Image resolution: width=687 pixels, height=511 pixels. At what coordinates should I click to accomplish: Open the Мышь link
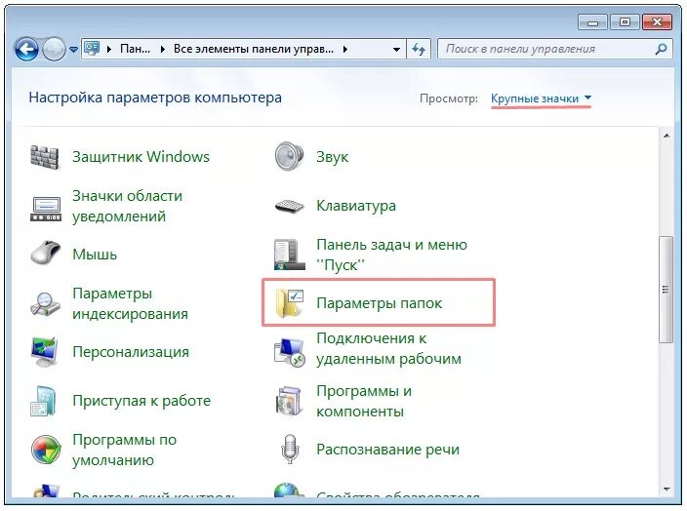[x=95, y=255]
